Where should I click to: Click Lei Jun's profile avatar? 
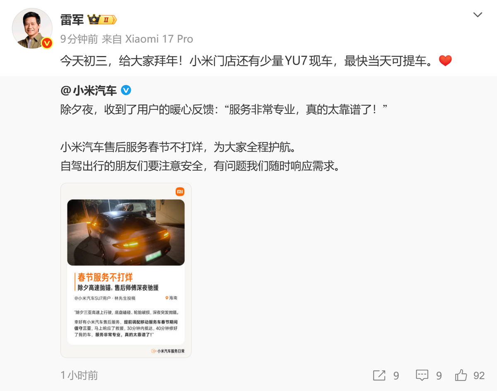pyautogui.click(x=32, y=28)
